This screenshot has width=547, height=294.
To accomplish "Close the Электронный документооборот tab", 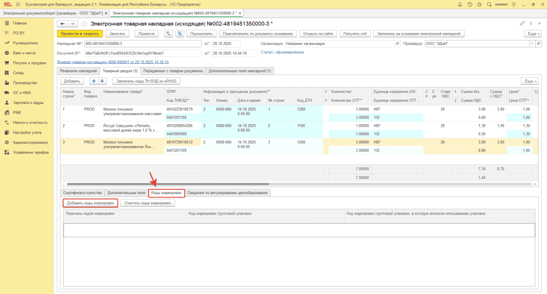I will [106, 12].
